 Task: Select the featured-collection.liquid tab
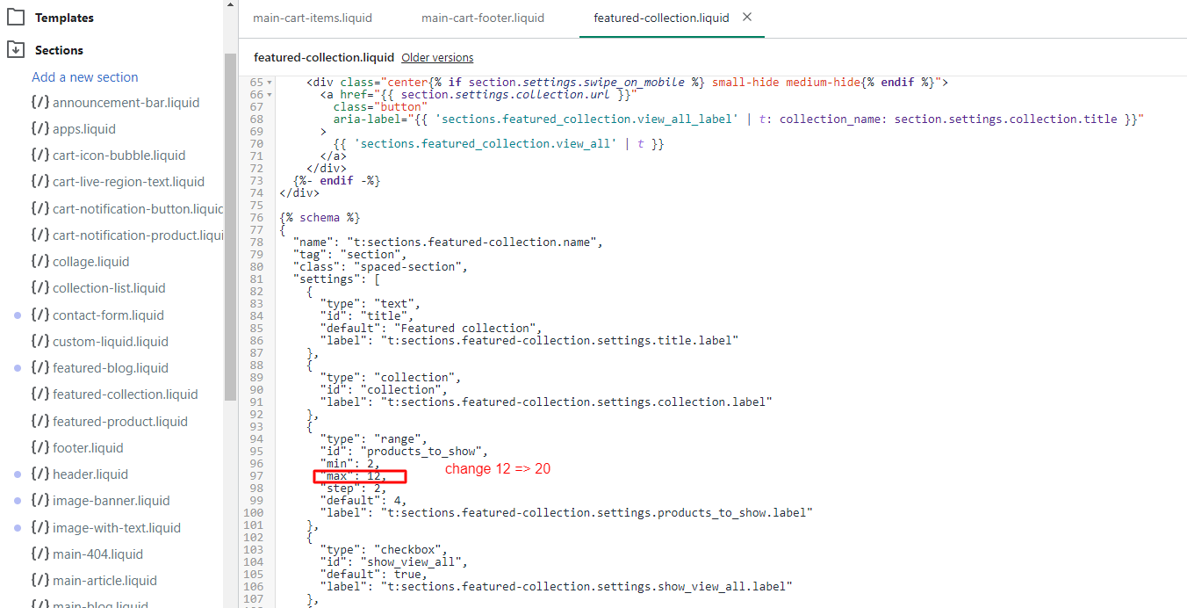pos(661,18)
